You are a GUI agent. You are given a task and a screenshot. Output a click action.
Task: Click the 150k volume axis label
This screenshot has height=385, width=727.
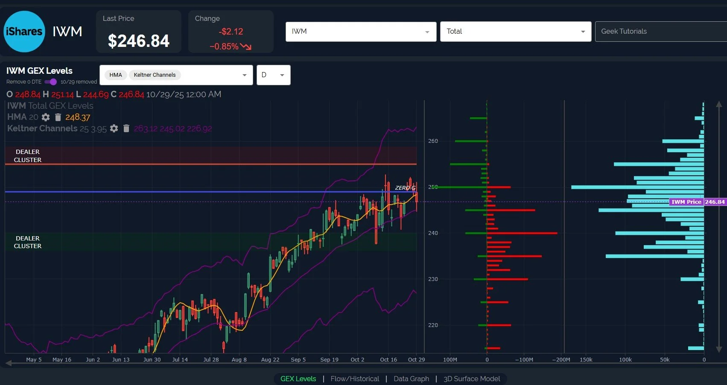tap(586, 359)
